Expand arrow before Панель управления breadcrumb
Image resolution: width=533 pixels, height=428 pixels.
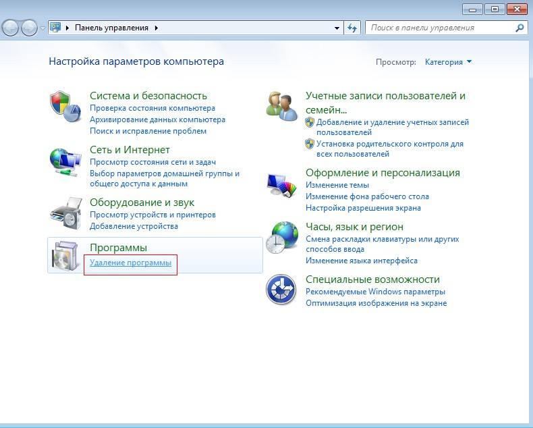[x=67, y=28]
